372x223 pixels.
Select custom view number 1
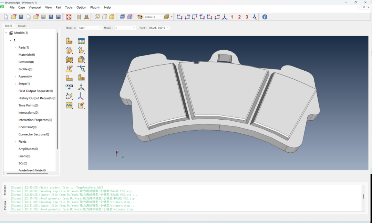tap(232, 17)
